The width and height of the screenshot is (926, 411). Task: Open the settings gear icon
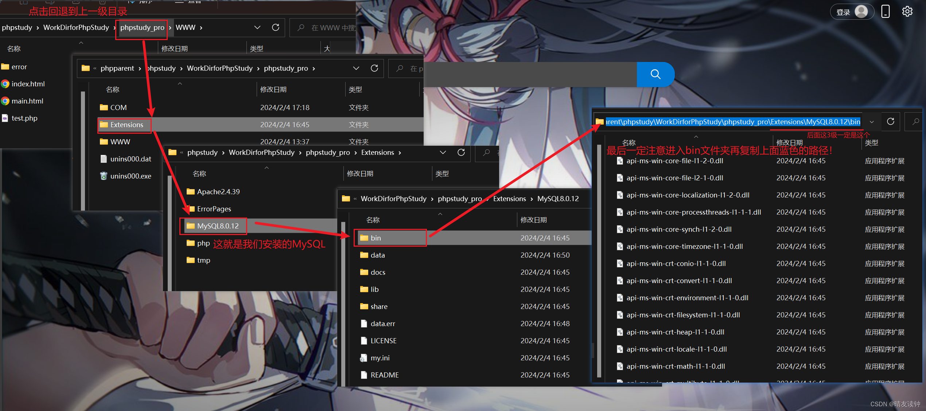point(907,12)
